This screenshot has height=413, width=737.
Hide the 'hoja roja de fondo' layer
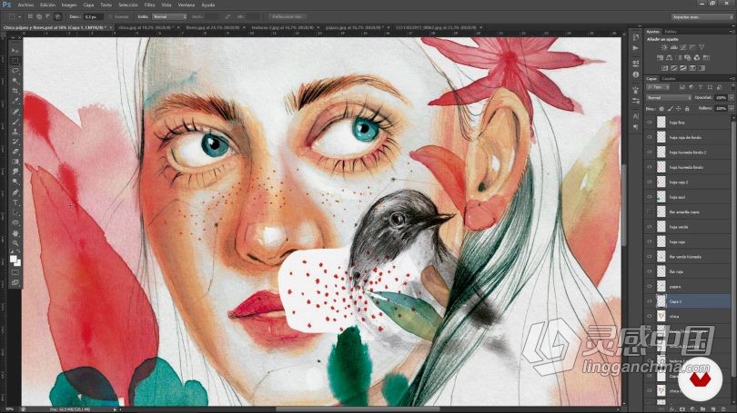coord(650,137)
